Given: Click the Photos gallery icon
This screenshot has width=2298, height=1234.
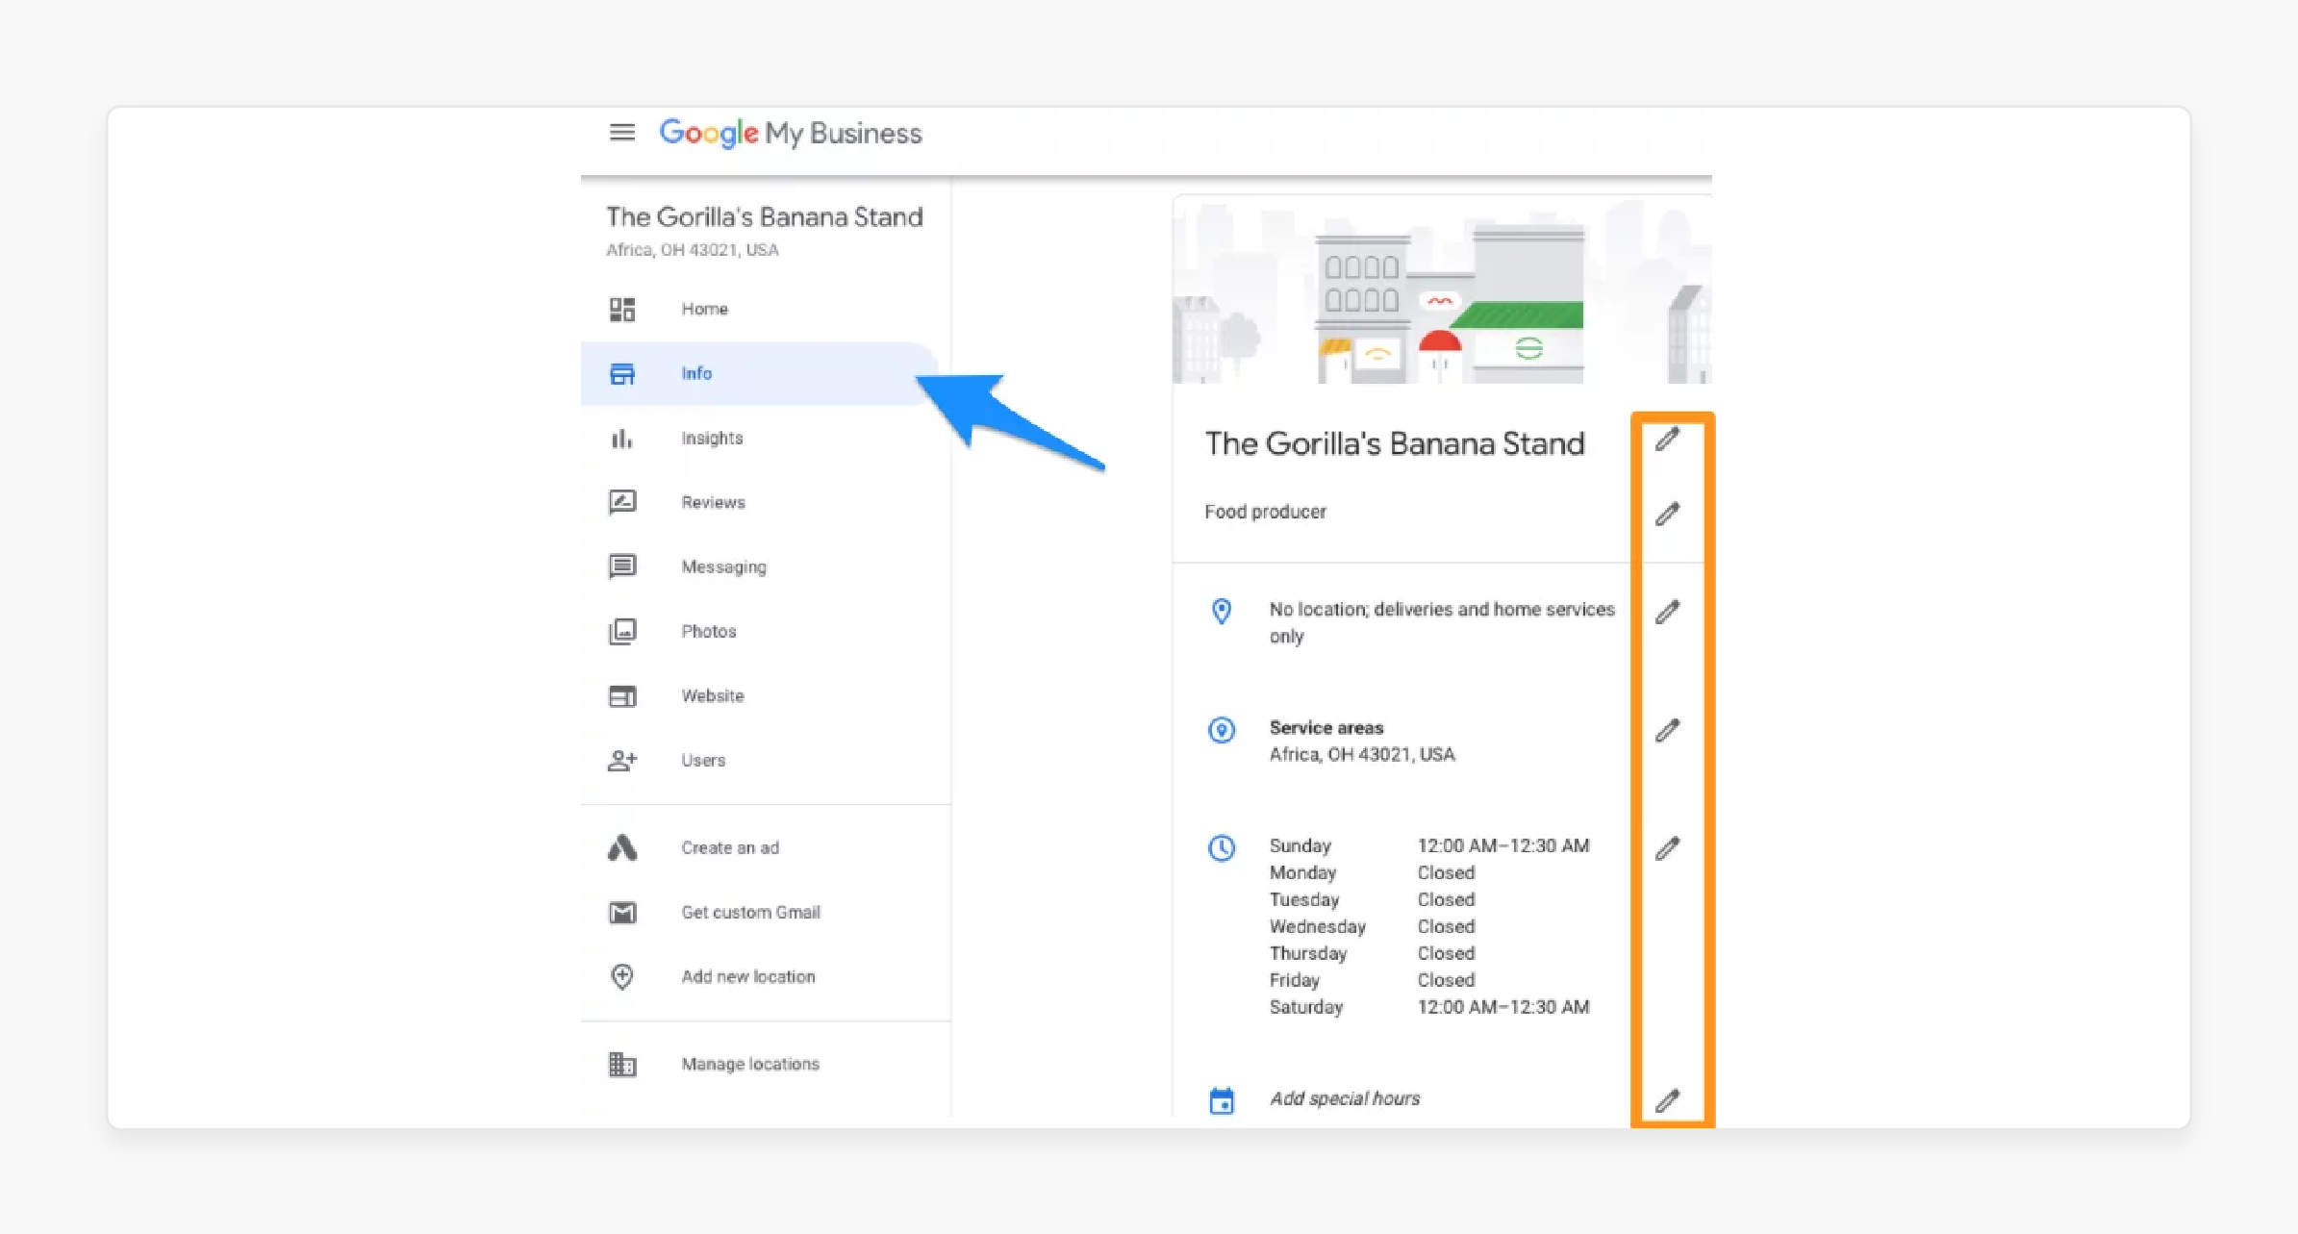Looking at the screenshot, I should click(x=622, y=631).
